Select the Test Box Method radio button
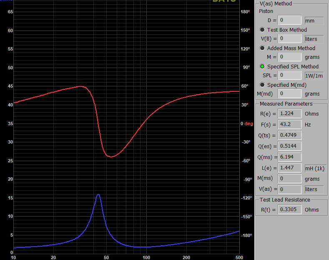The image size is (329, 260). tap(262, 30)
